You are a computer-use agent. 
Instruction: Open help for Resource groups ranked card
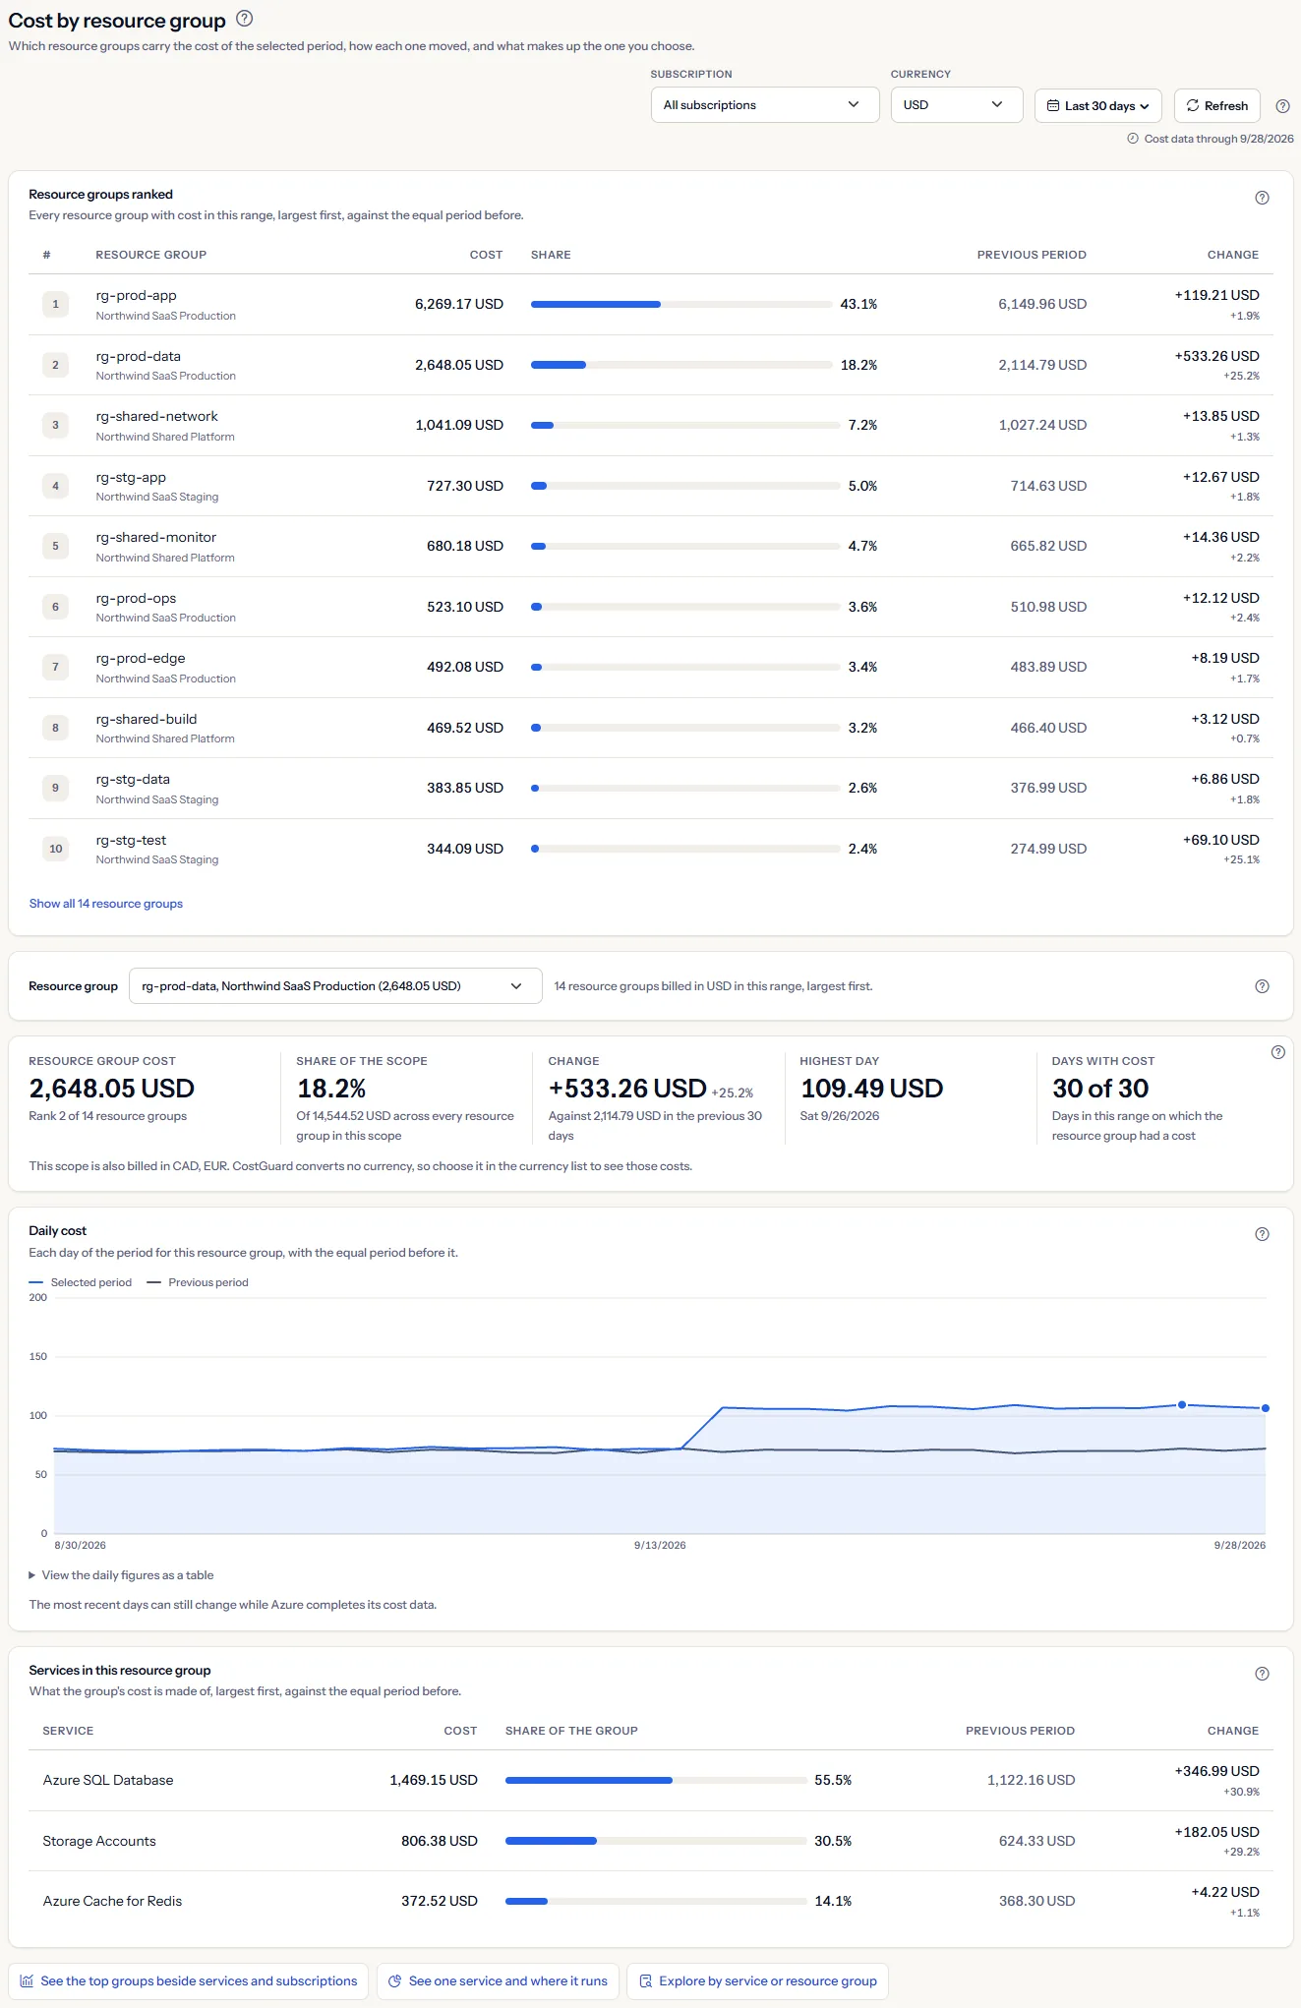coord(1262,198)
